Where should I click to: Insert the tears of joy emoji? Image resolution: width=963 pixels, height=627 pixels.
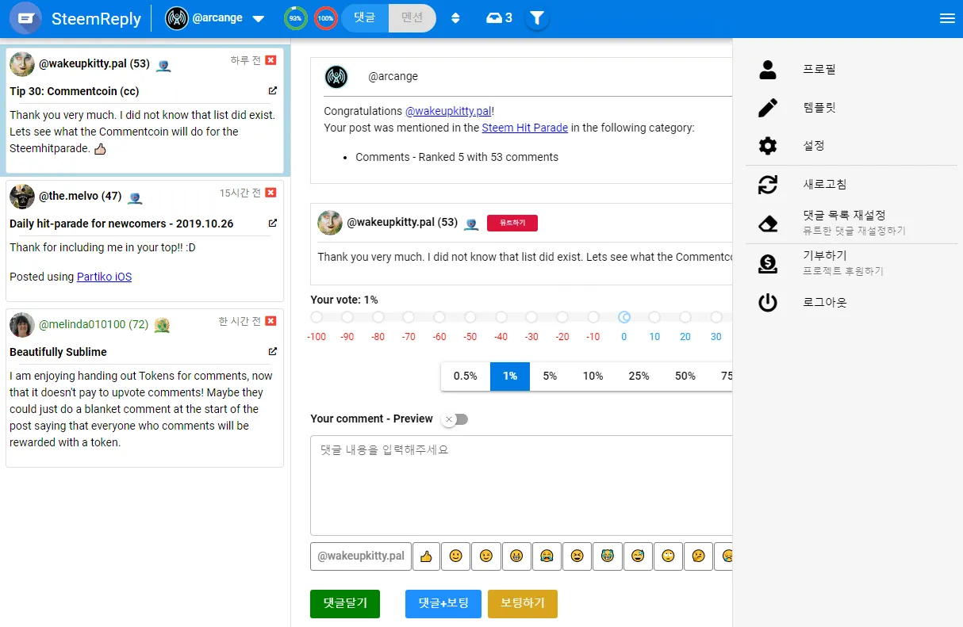coord(608,556)
